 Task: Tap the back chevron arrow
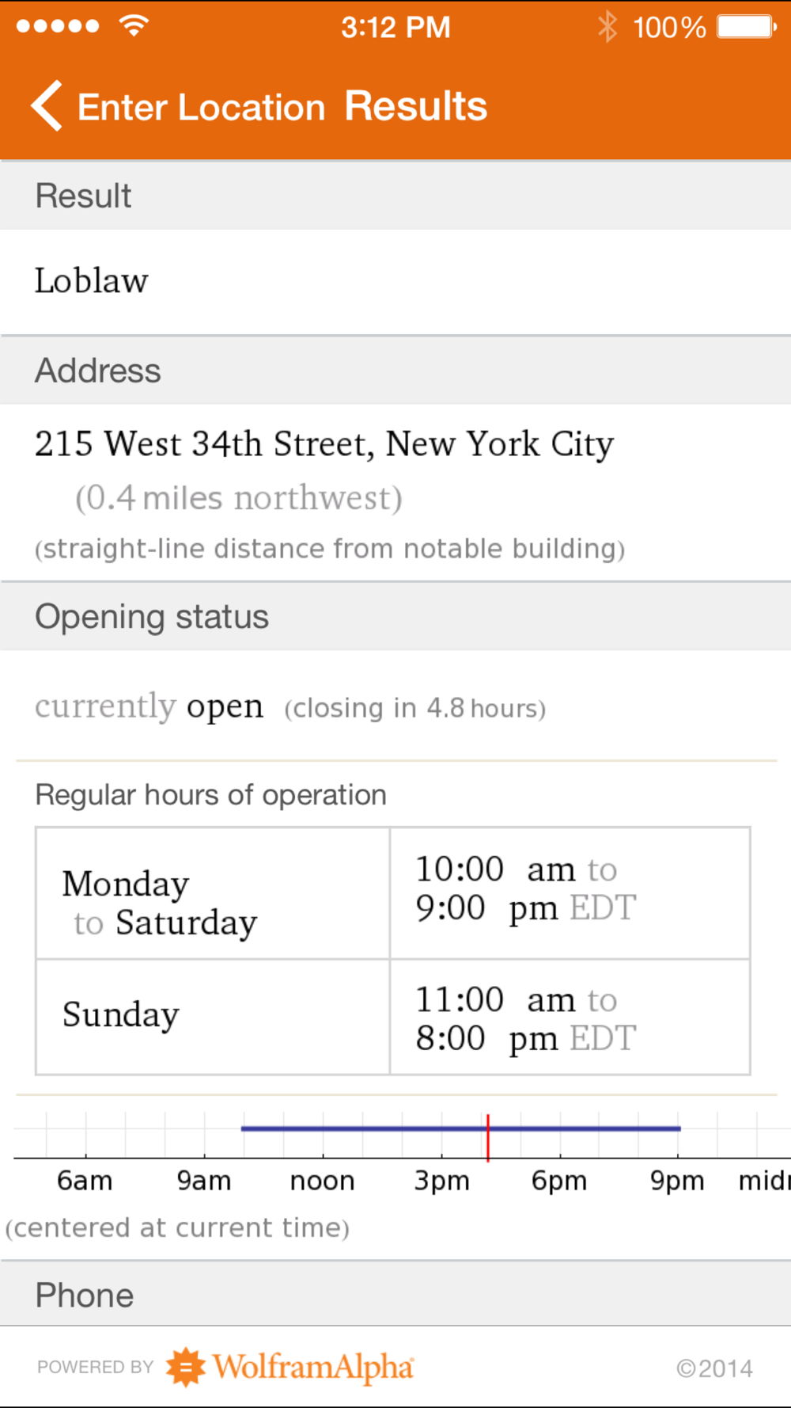47,105
